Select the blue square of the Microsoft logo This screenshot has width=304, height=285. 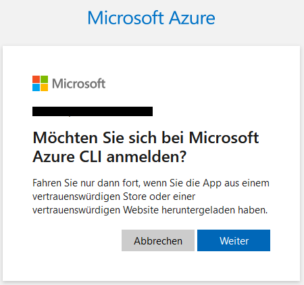[x=36, y=87]
